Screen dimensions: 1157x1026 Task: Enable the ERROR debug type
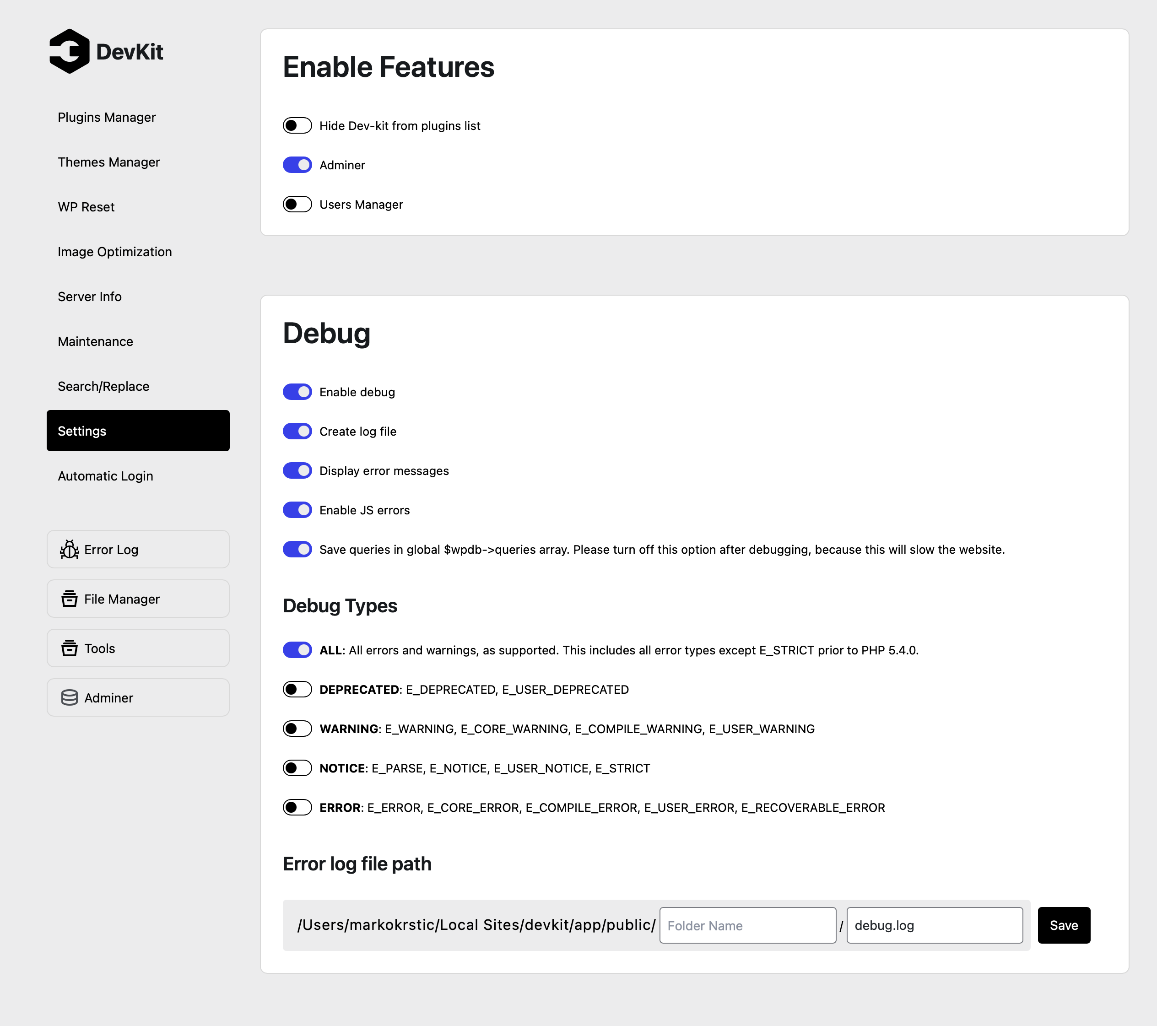coord(297,807)
